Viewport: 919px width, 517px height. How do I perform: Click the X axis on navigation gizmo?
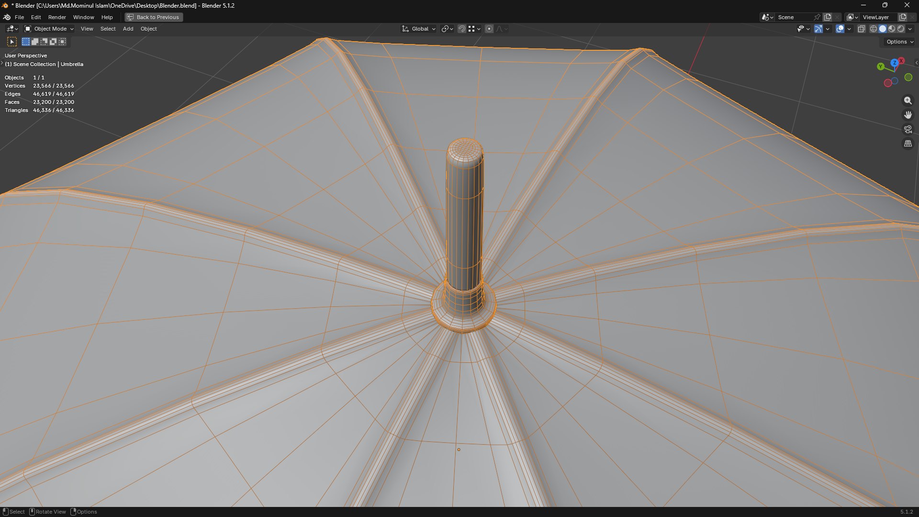(x=901, y=61)
